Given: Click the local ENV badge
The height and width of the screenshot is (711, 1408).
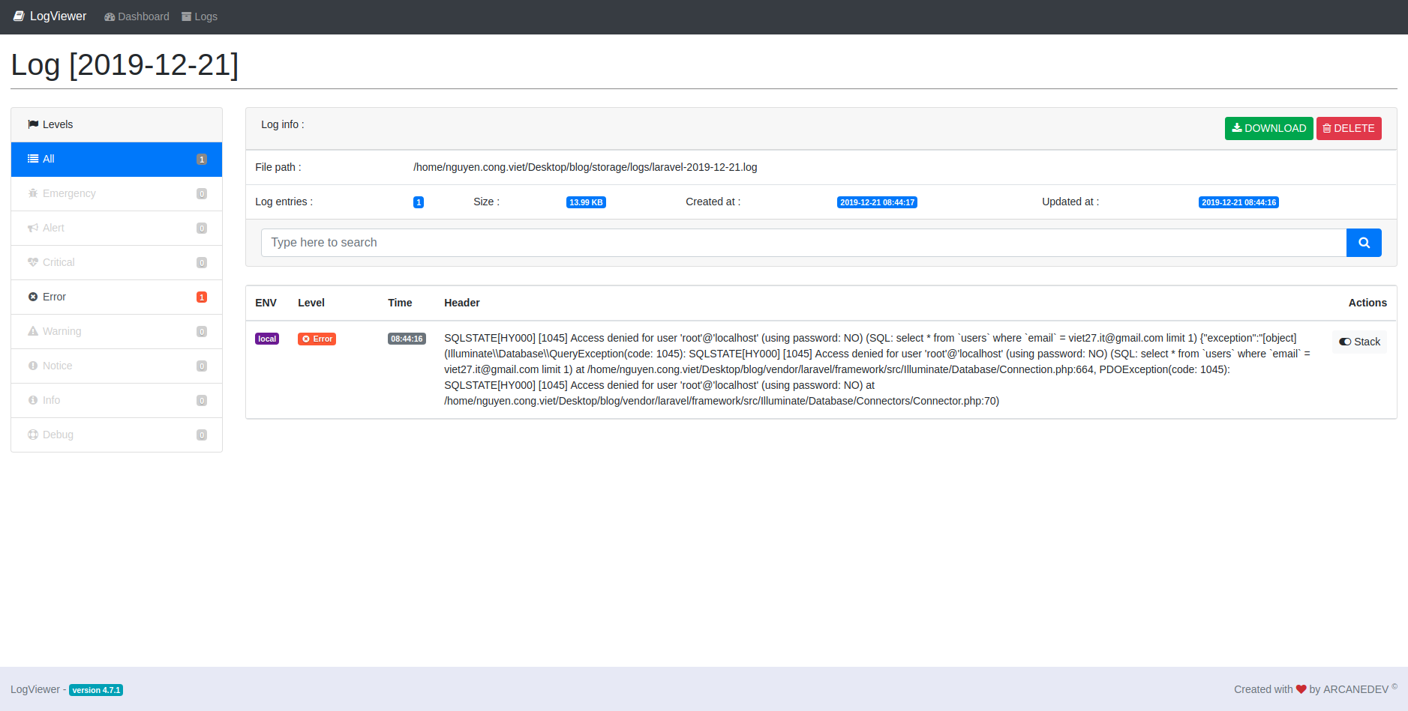Looking at the screenshot, I should click(x=266, y=339).
